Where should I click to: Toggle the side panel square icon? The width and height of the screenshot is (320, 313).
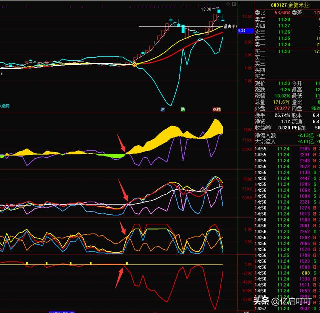(234, 4)
